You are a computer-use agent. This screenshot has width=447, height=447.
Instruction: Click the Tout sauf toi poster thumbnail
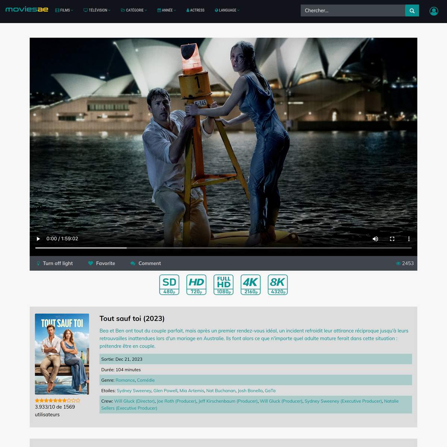(62, 354)
